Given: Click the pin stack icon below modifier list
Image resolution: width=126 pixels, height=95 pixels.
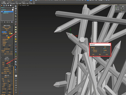Looking at the screenshot, I should 2,22.
